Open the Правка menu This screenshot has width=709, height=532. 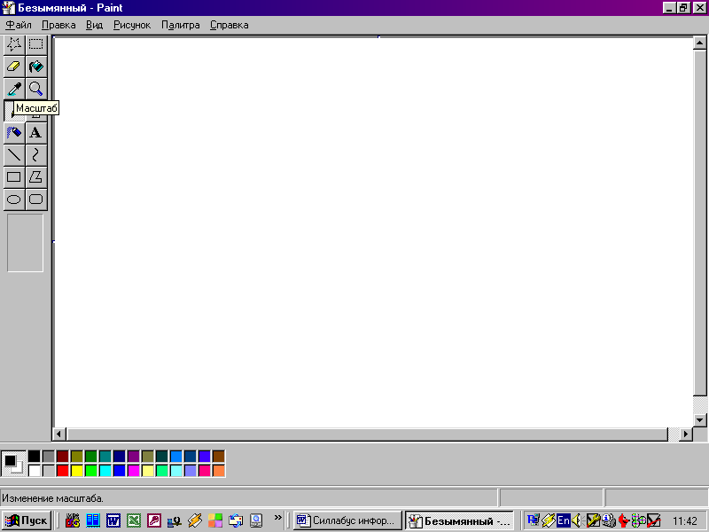58,25
